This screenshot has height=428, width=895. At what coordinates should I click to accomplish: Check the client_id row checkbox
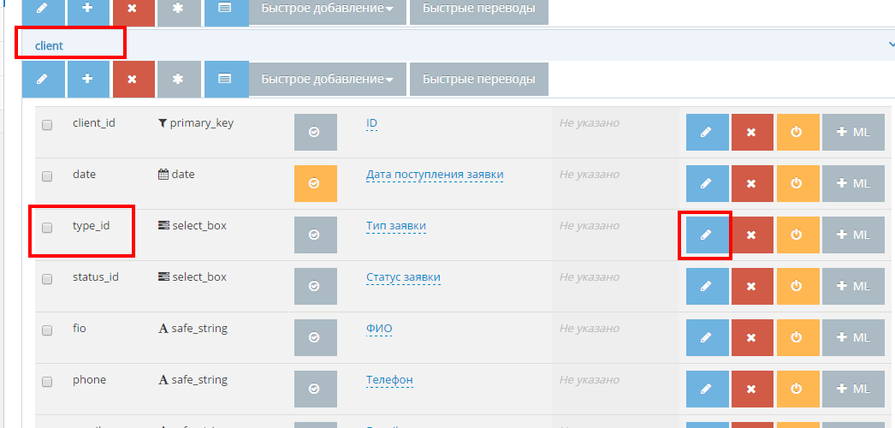(47, 125)
